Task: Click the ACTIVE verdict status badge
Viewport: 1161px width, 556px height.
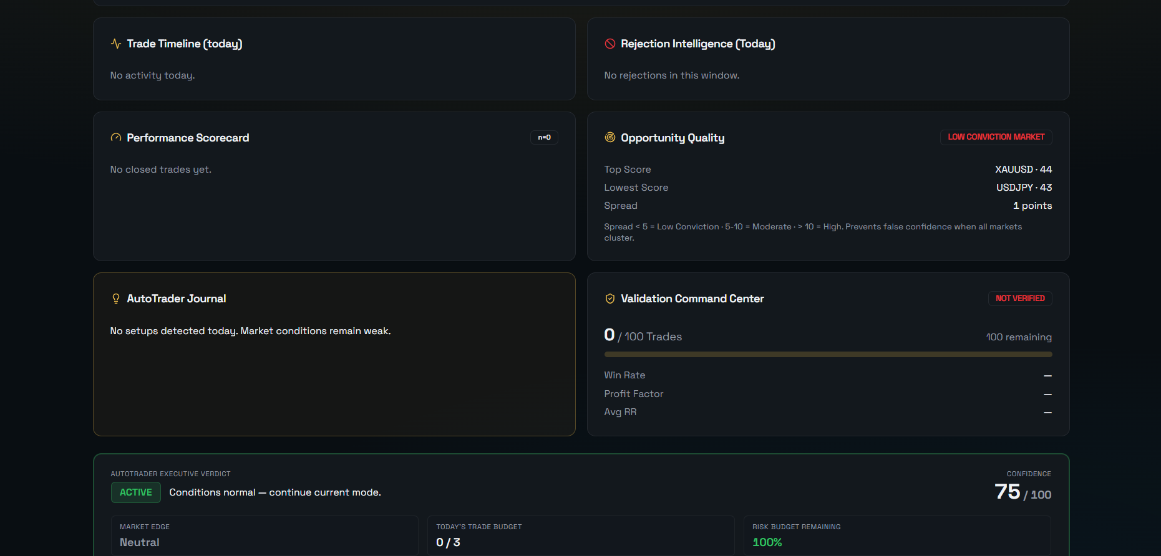Action: coord(136,492)
